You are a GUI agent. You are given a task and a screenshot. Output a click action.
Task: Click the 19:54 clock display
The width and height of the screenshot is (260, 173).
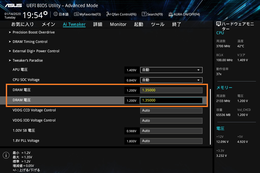(33, 15)
